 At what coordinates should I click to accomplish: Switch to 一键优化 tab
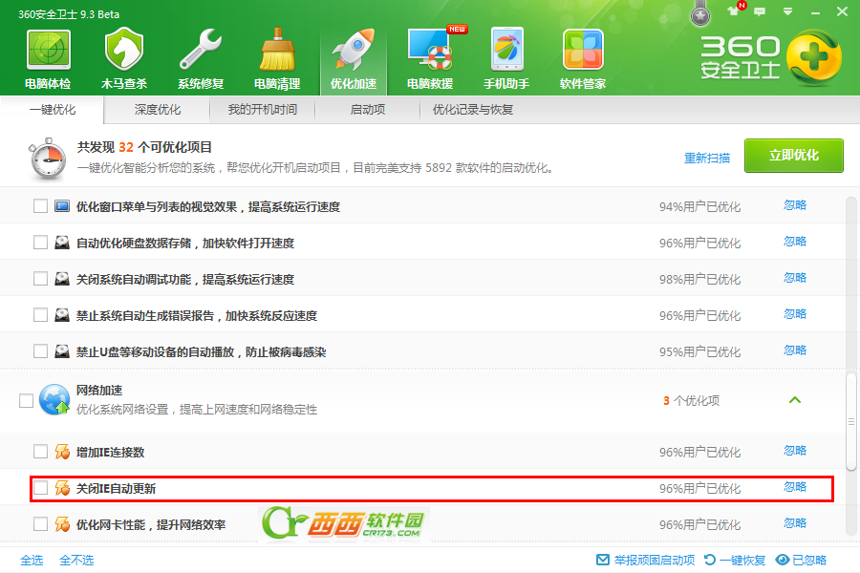tap(53, 110)
